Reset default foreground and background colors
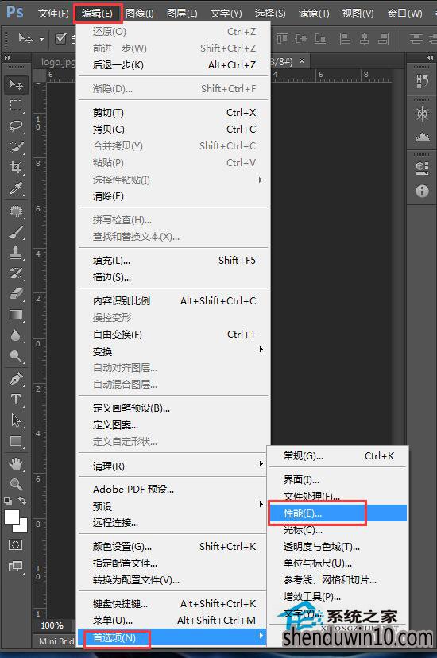Viewport: 437px width, 658px height. tap(8, 501)
